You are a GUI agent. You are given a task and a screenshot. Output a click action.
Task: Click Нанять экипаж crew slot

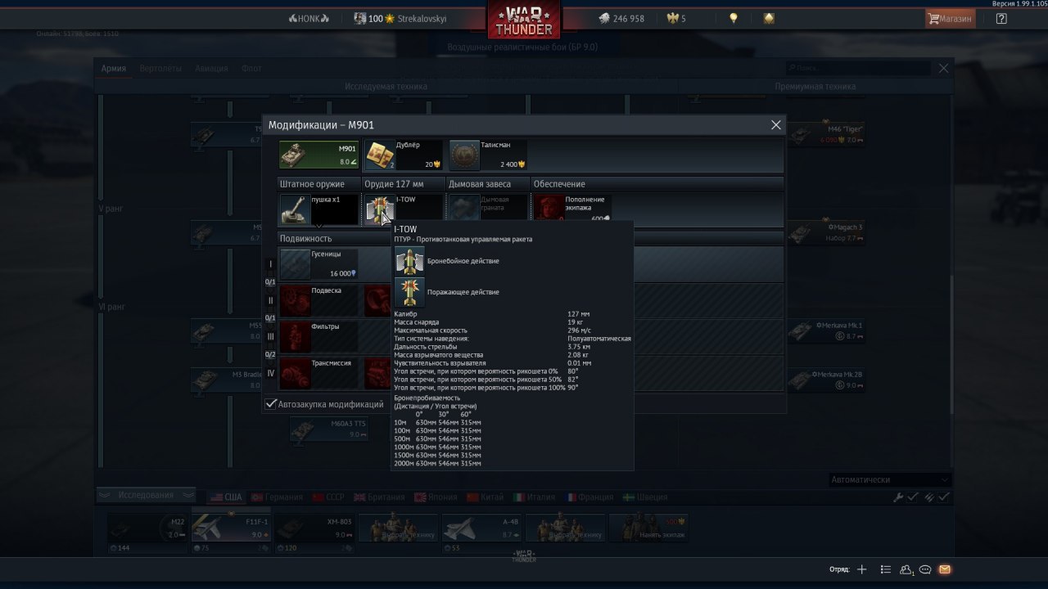649,528
